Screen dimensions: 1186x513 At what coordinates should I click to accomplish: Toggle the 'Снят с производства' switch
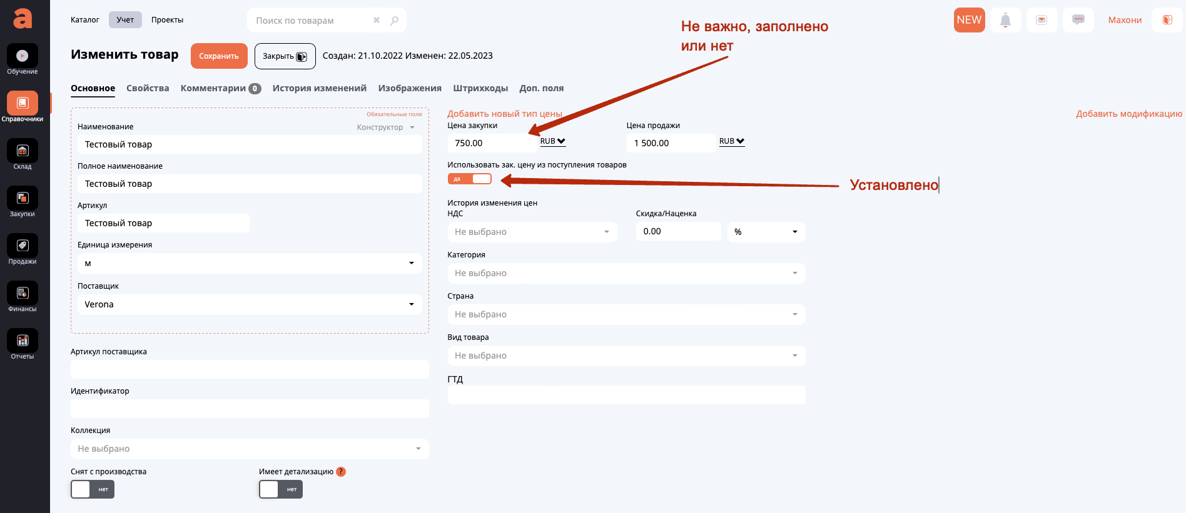click(93, 489)
